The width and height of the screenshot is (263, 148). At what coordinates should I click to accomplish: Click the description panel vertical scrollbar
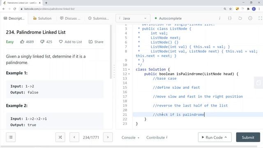click(111, 52)
